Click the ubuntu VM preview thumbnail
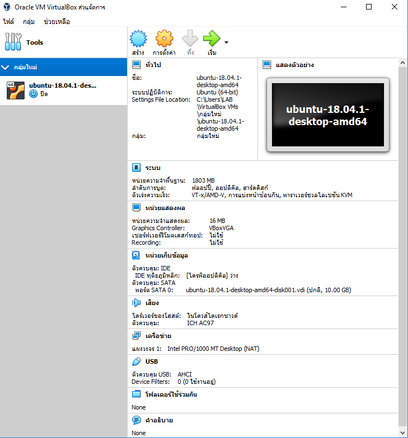The image size is (408, 438). tap(327, 115)
